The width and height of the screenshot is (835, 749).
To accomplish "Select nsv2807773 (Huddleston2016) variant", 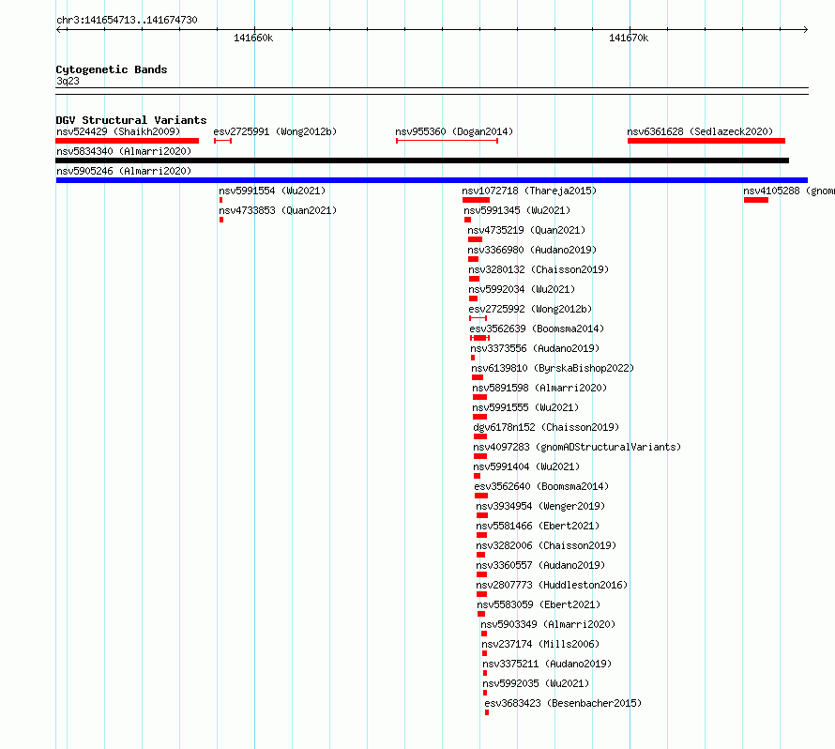I will click(x=552, y=585).
